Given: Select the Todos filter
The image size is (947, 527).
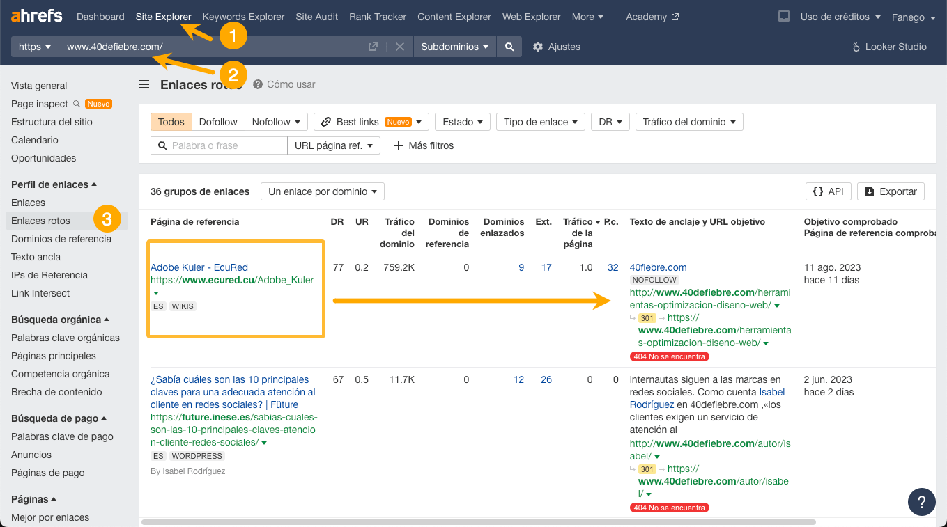Looking at the screenshot, I should (171, 121).
